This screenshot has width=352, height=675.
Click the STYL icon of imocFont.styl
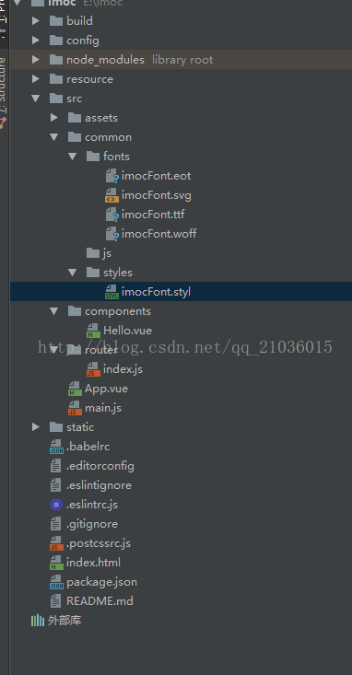coord(112,292)
